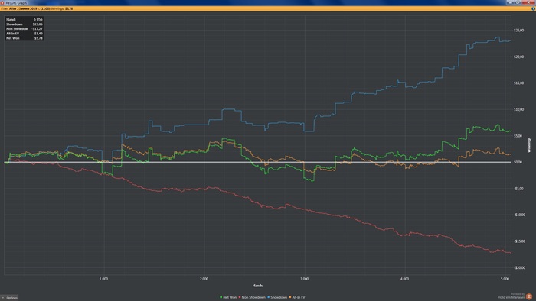The image size is (536, 301).
Task: Toggle the Showdown legend entry
Action: pos(277,297)
